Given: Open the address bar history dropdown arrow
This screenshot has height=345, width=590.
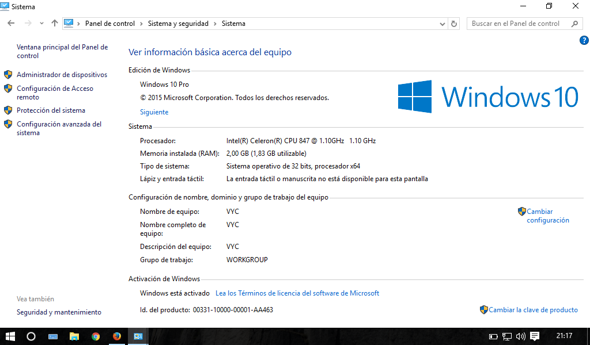Looking at the screenshot, I should pyautogui.click(x=442, y=24).
